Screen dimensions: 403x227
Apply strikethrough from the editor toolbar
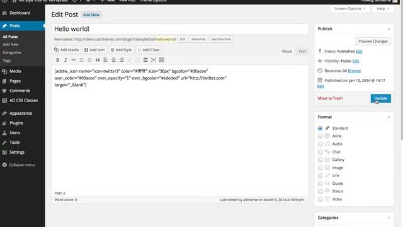[74, 60]
